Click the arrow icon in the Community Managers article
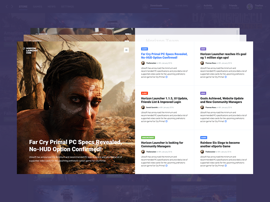The height and width of the screenshot is (202, 270). (166, 166)
